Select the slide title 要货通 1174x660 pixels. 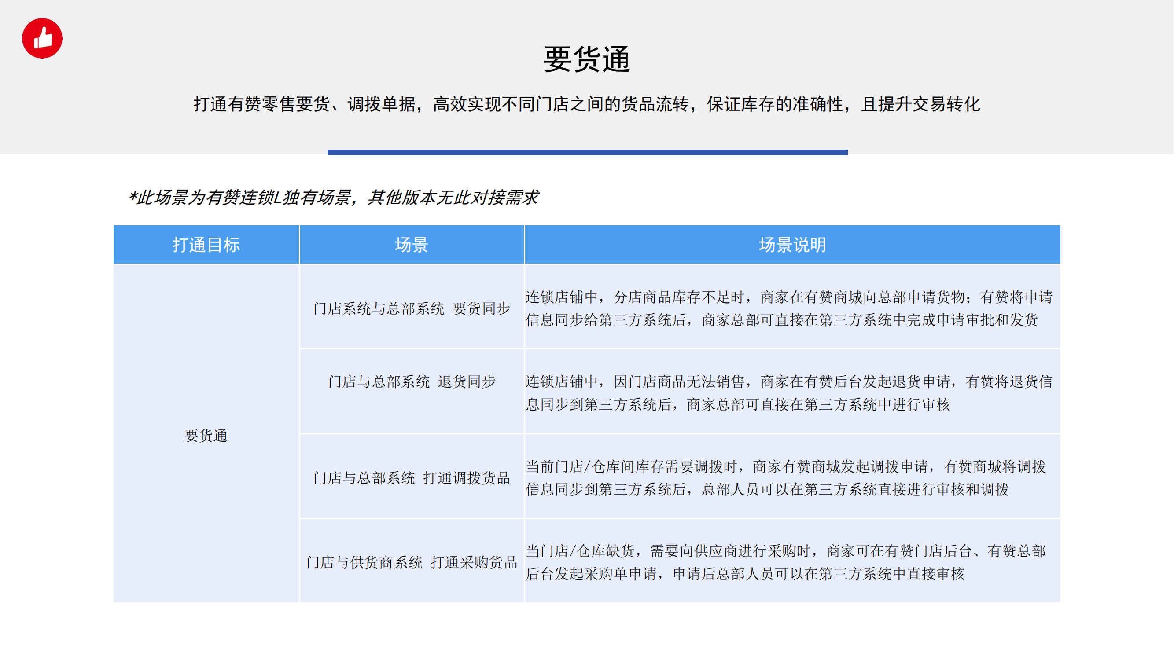pos(587,59)
